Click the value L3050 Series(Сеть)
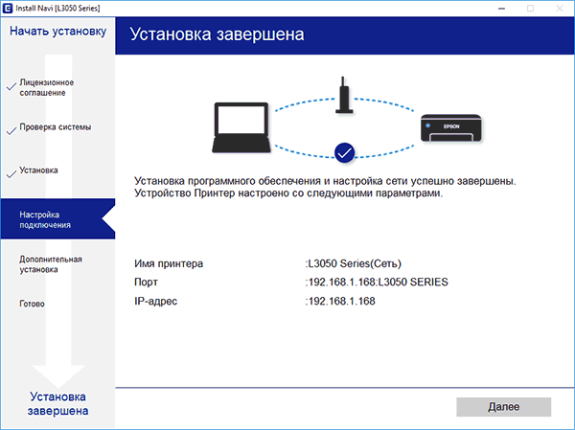 tap(353, 264)
